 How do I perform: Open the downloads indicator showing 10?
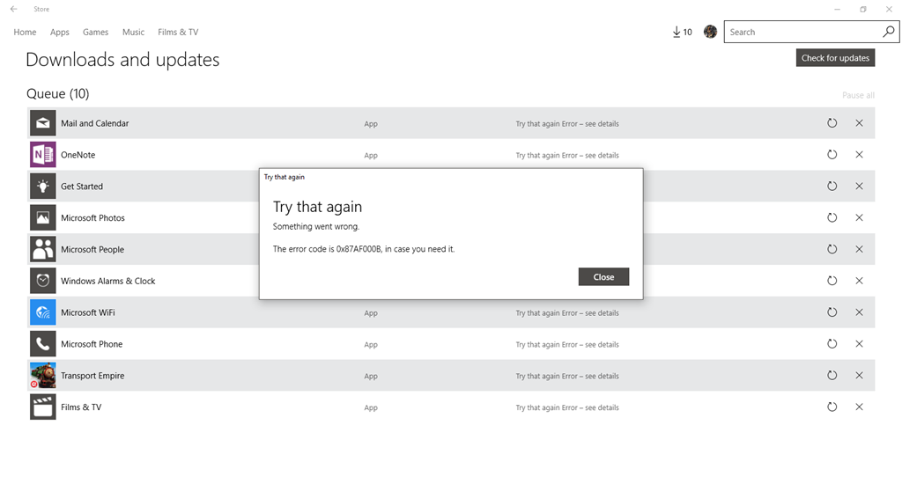tap(683, 33)
